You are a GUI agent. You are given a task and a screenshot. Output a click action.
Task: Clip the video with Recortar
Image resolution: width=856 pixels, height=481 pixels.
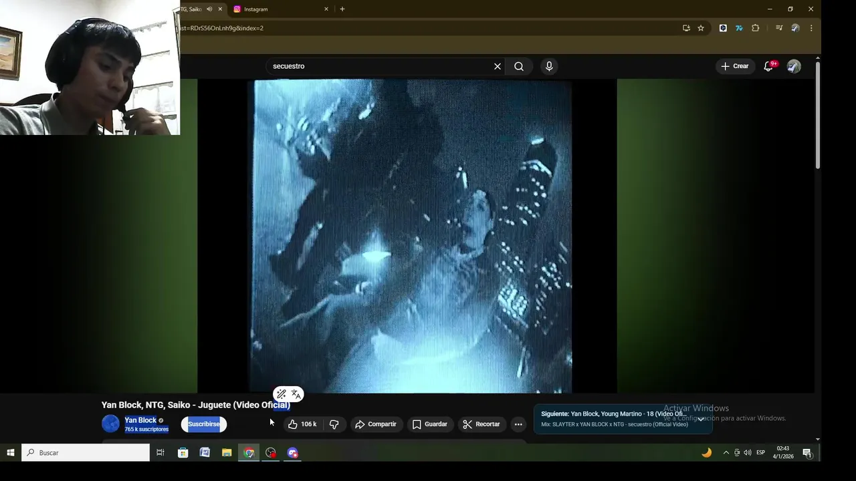coord(481,424)
